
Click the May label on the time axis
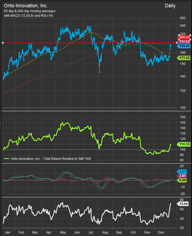tap(63, 232)
